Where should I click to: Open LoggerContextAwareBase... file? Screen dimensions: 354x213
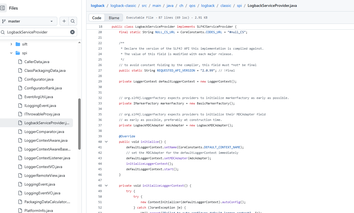(47, 149)
